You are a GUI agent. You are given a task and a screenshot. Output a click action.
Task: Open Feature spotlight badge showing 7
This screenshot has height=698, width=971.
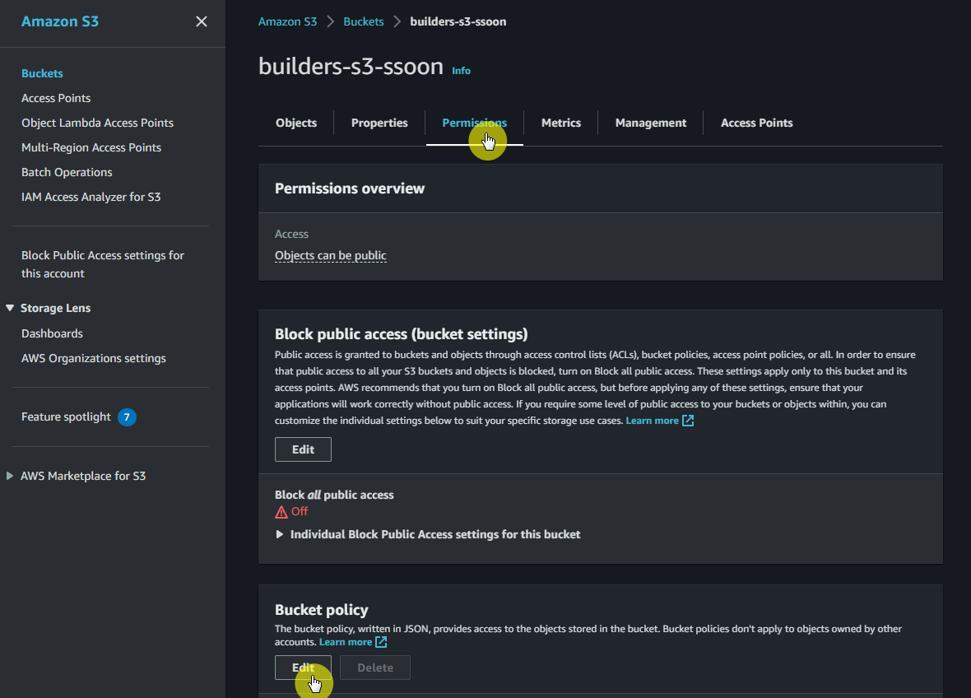coord(127,416)
